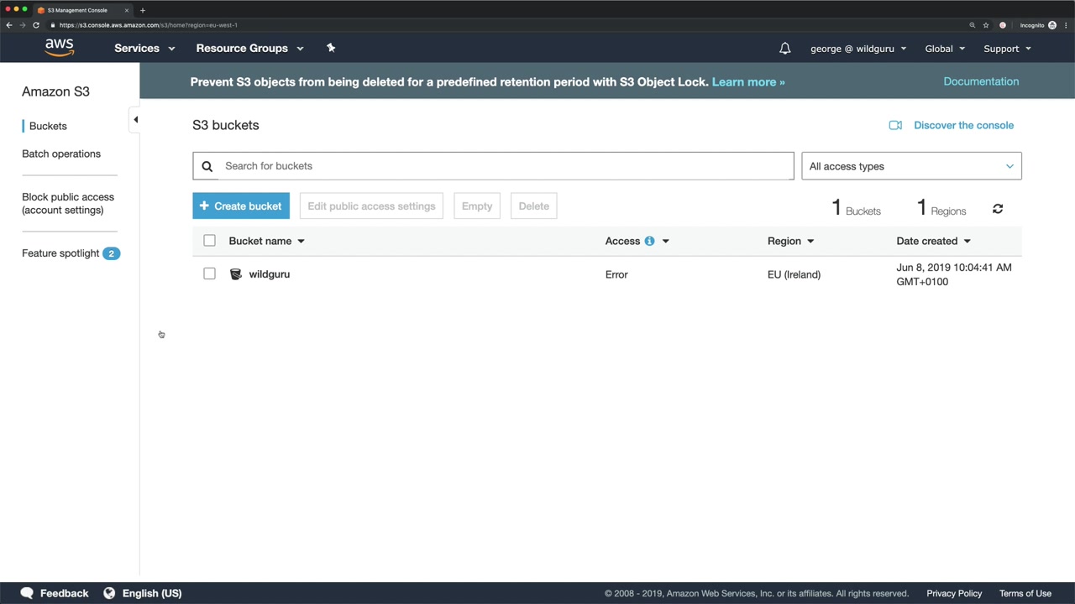Expand the Resource Groups menu
The height and width of the screenshot is (604, 1075).
tap(249, 49)
